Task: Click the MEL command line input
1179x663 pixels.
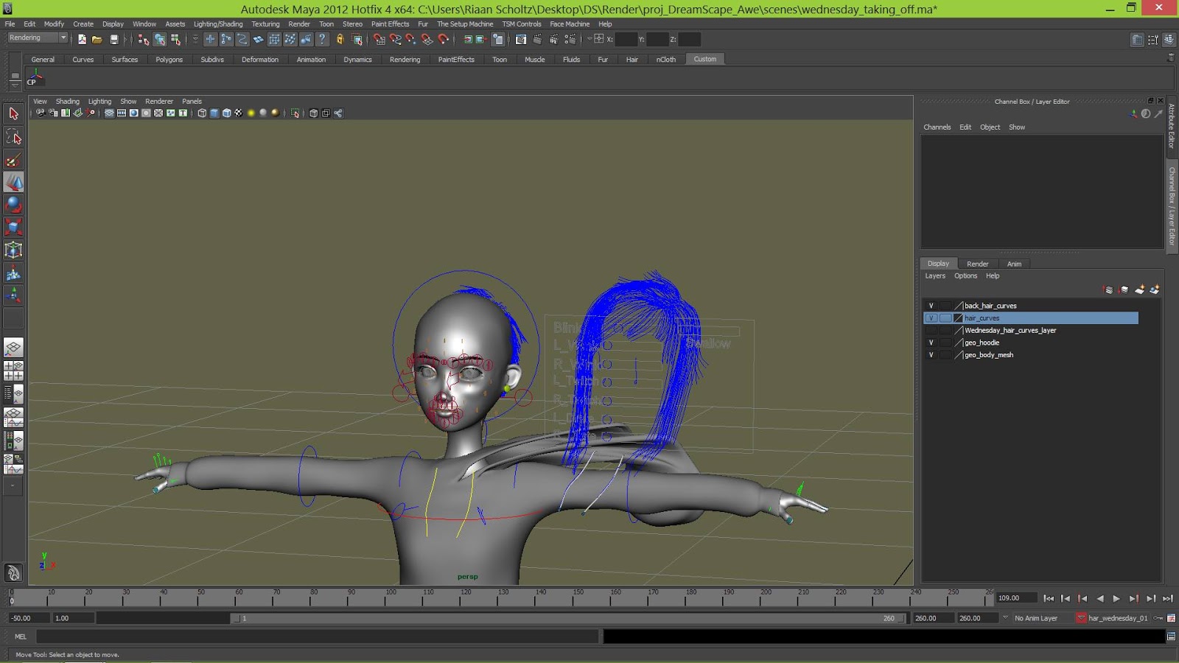Action: pos(317,636)
